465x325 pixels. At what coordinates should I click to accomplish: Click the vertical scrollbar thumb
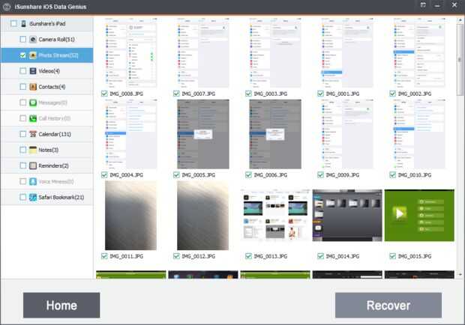460,59
